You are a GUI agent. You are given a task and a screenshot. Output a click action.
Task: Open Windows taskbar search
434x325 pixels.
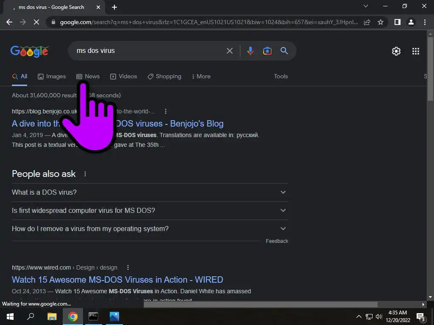click(x=31, y=317)
